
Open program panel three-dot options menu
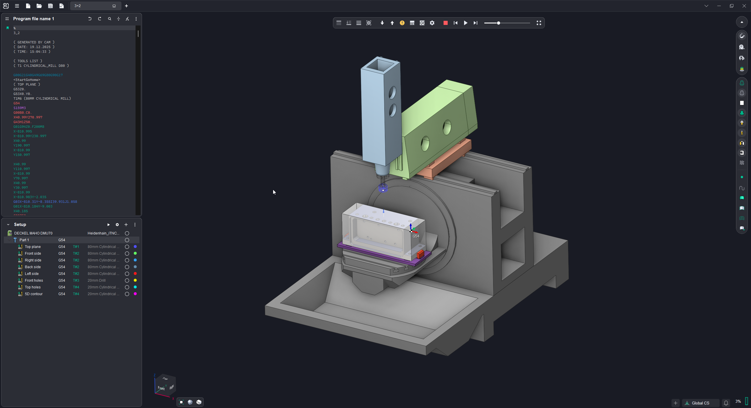pos(136,19)
